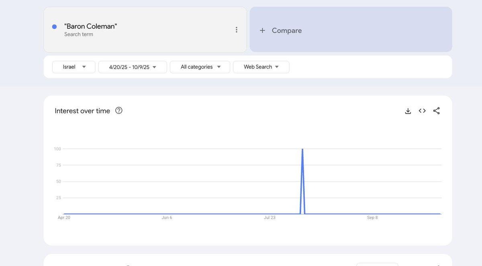
Task: Open the three-dot menu for "Baron Coleman"
Action: coord(237,30)
